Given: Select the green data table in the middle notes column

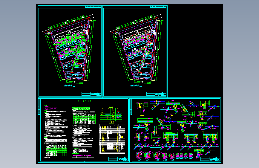Looking at the screenshot, I should [85, 119].
